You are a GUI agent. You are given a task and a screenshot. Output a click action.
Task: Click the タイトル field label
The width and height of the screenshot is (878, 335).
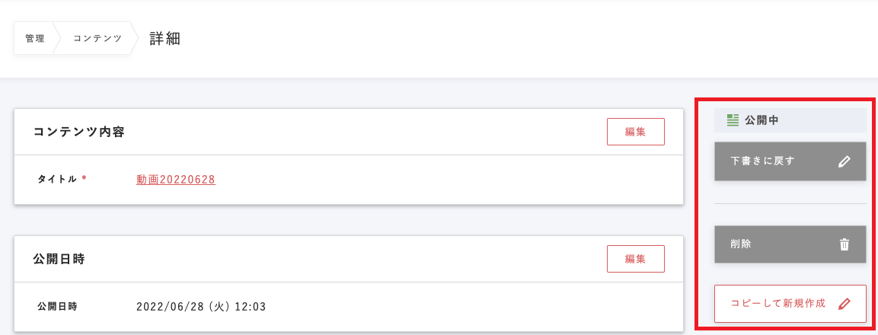coord(57,179)
